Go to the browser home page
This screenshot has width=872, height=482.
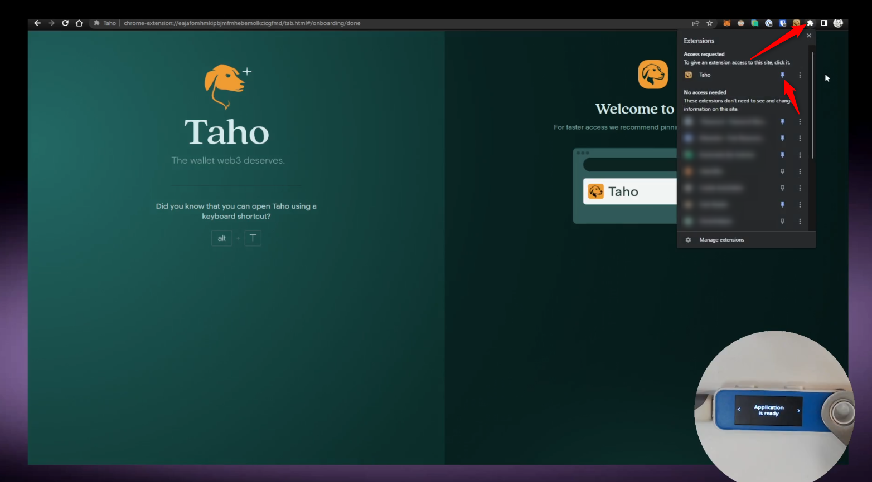point(79,23)
